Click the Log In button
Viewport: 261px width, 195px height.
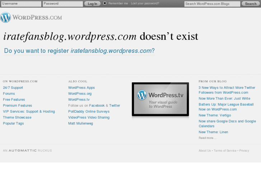[x=92, y=4]
